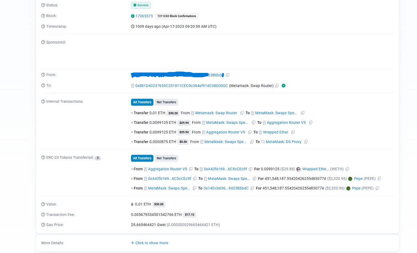Expand ERC-20 transfer to 0x14Dcb636...9423B6bdC
The image size is (417, 253).
[x=132, y=188]
